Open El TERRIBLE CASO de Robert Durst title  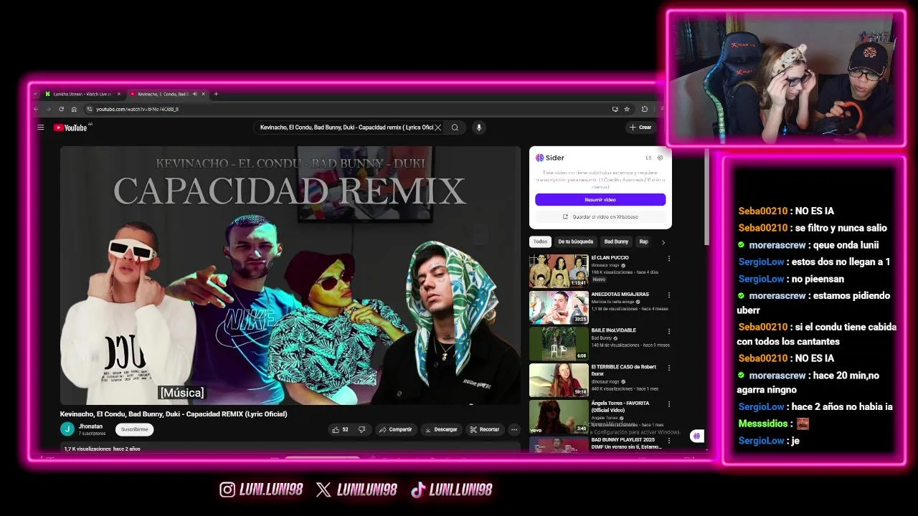(x=623, y=370)
